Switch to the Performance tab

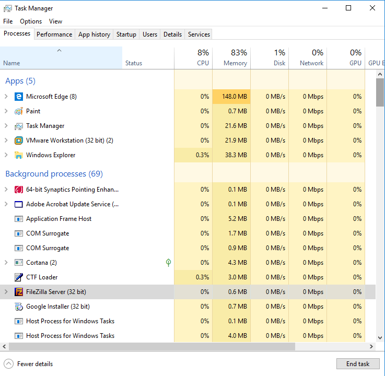click(x=54, y=34)
